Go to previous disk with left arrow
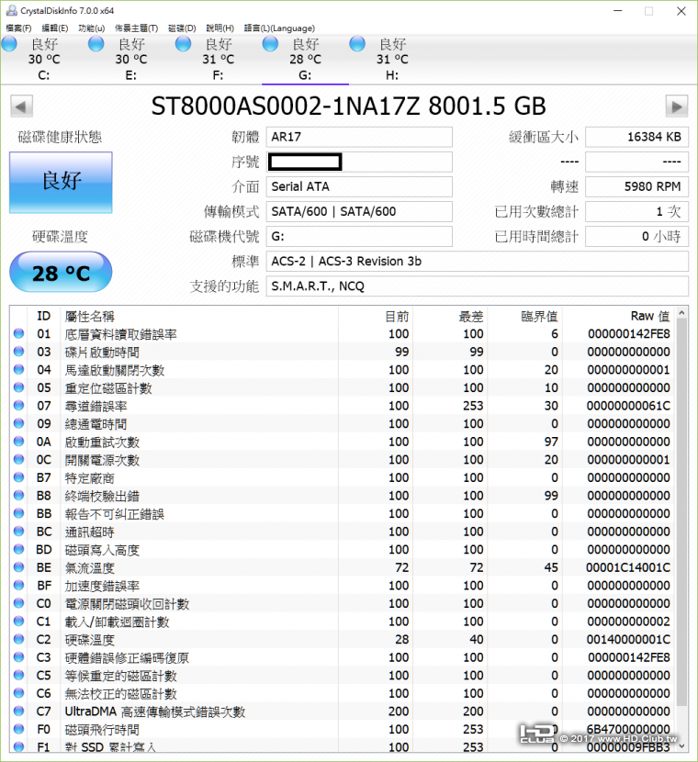 21,106
